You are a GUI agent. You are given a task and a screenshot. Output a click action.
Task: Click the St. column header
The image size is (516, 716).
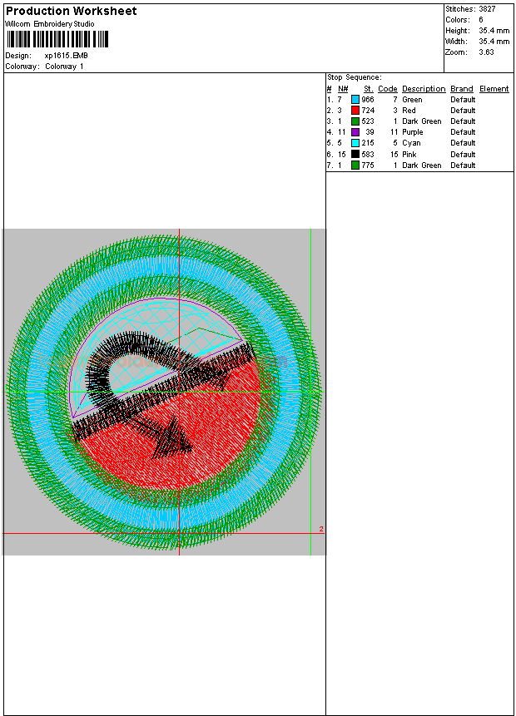tap(369, 89)
